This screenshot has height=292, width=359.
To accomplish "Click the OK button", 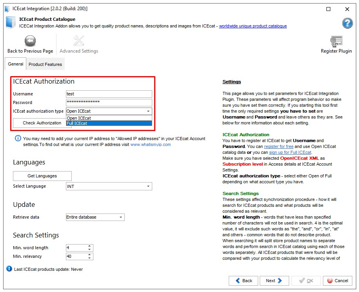I will click(306, 281).
